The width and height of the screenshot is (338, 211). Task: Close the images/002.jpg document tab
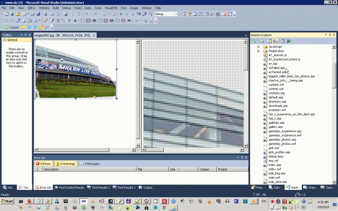(x=93, y=35)
